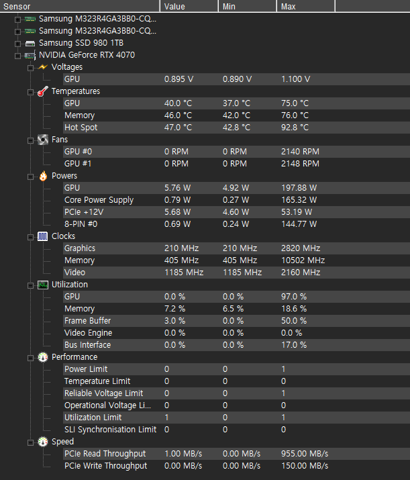The height and width of the screenshot is (480, 410).
Task: Select the 8-PIN #0 power row
Action: pyautogui.click(x=236, y=224)
